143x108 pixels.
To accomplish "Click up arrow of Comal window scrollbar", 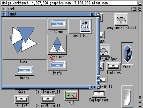I will pos(98,78).
